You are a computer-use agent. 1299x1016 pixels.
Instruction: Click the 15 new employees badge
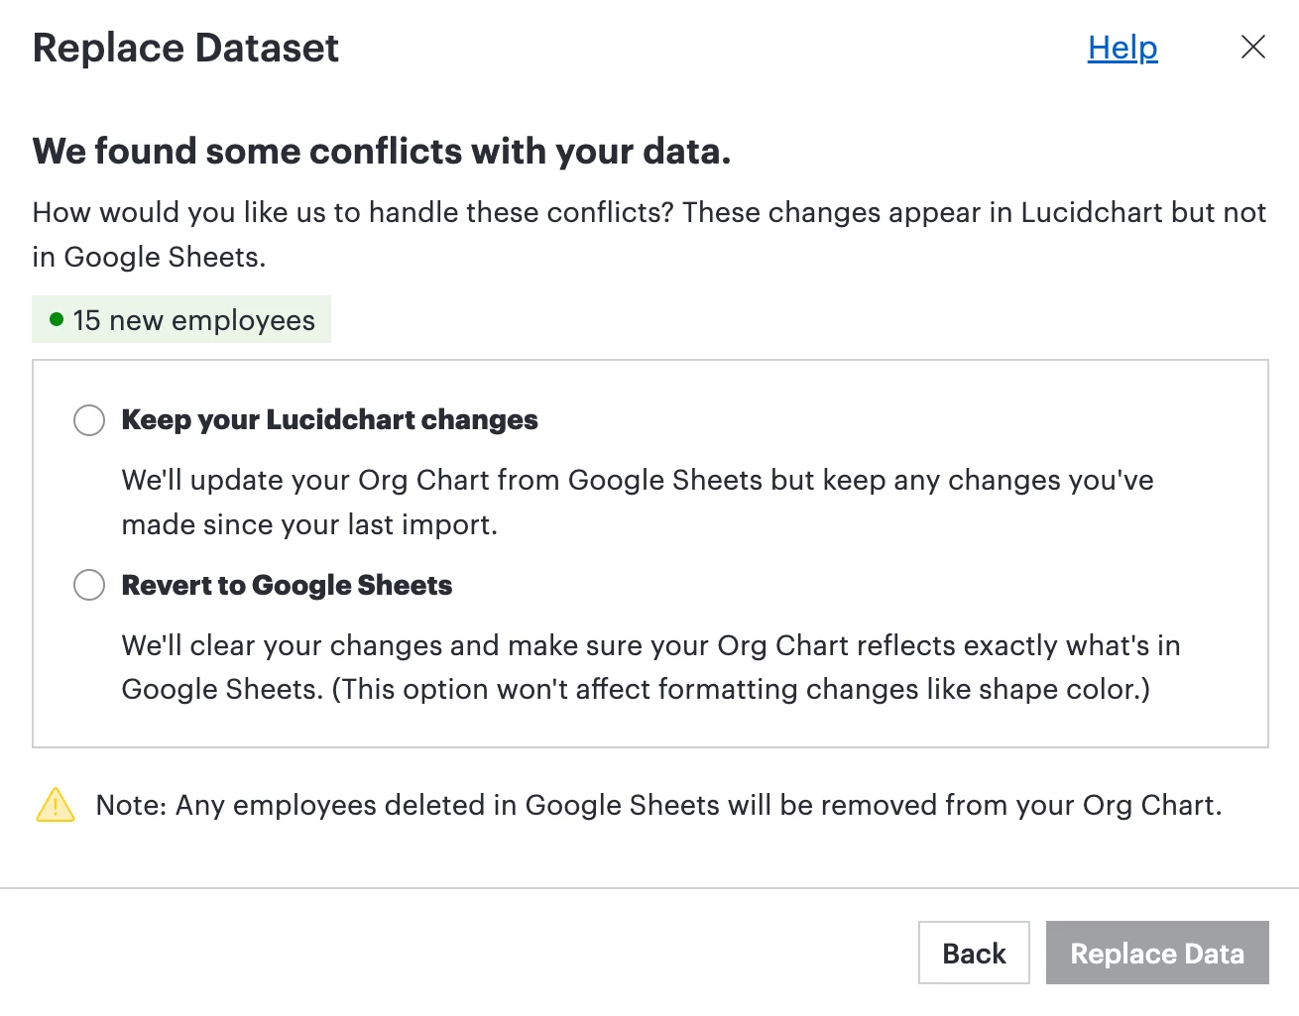(181, 319)
